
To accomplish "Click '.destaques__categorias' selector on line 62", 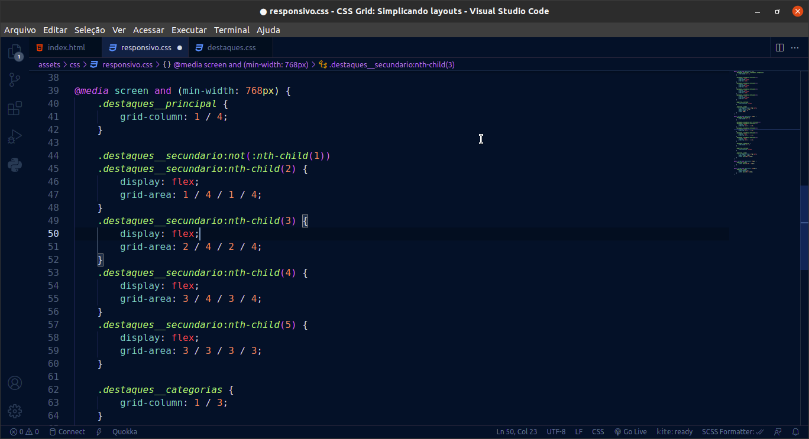I will click(x=160, y=390).
